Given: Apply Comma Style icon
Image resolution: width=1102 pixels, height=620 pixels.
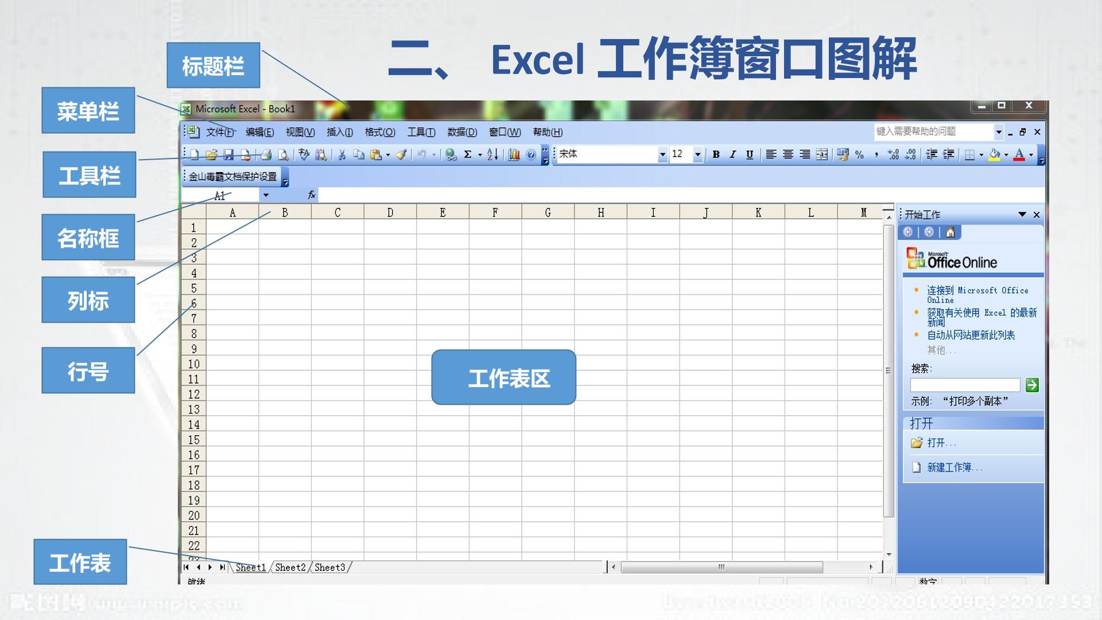Looking at the screenshot, I should pyautogui.click(x=876, y=154).
